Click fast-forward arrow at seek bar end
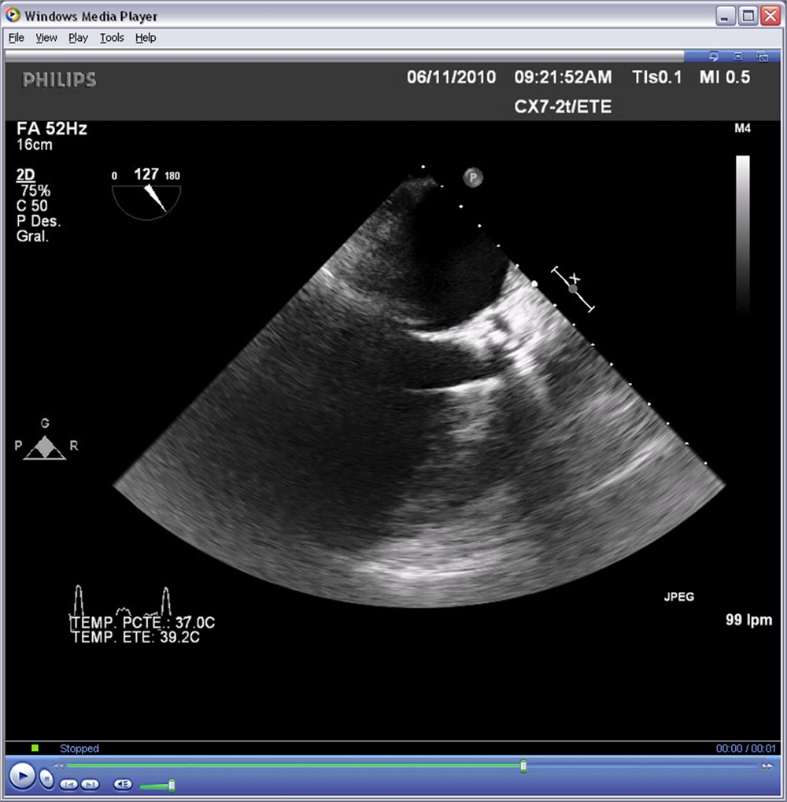The image size is (787, 802). [x=767, y=766]
